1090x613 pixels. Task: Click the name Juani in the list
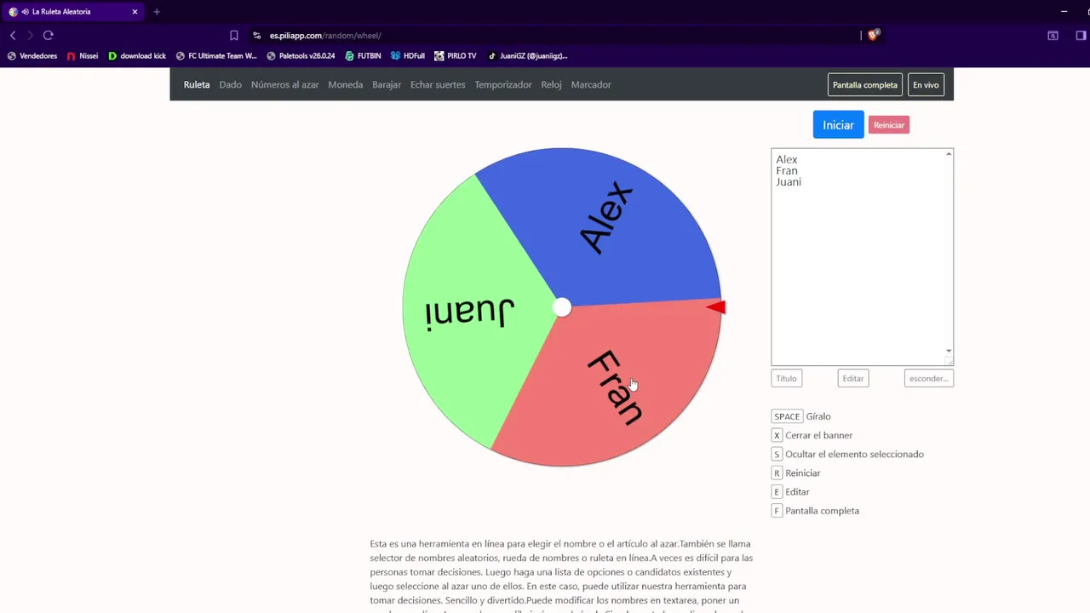(789, 182)
